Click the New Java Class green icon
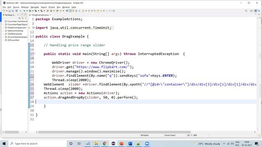Image resolution: width=262 pixels, height=147 pixels. (x=51, y=11)
